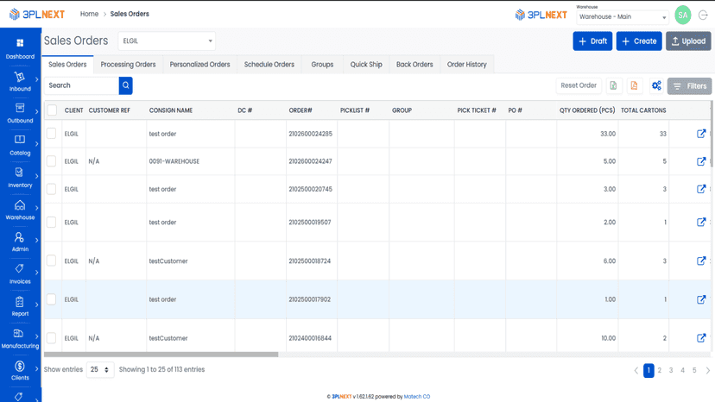Open order 2102500020745 external link icon
Image resolution: width=715 pixels, height=402 pixels.
(x=701, y=189)
